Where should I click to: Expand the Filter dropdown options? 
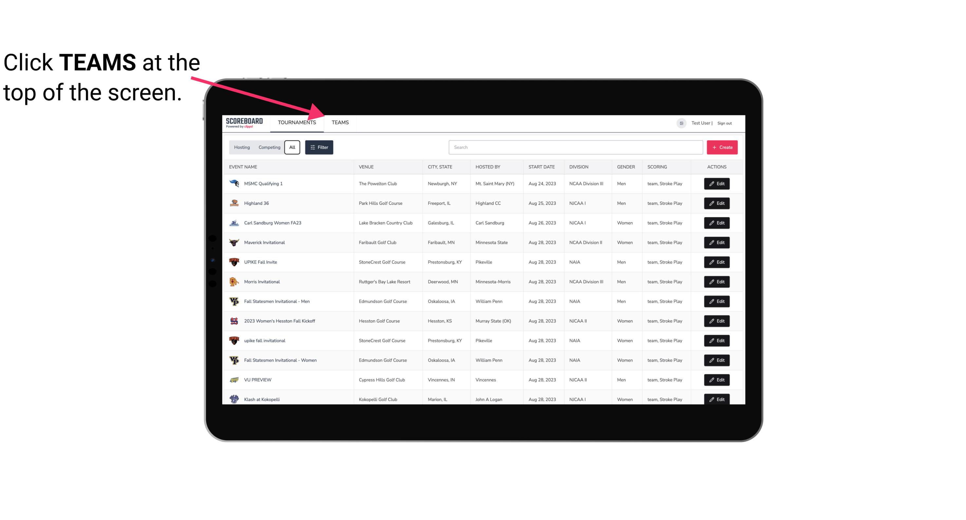[319, 147]
